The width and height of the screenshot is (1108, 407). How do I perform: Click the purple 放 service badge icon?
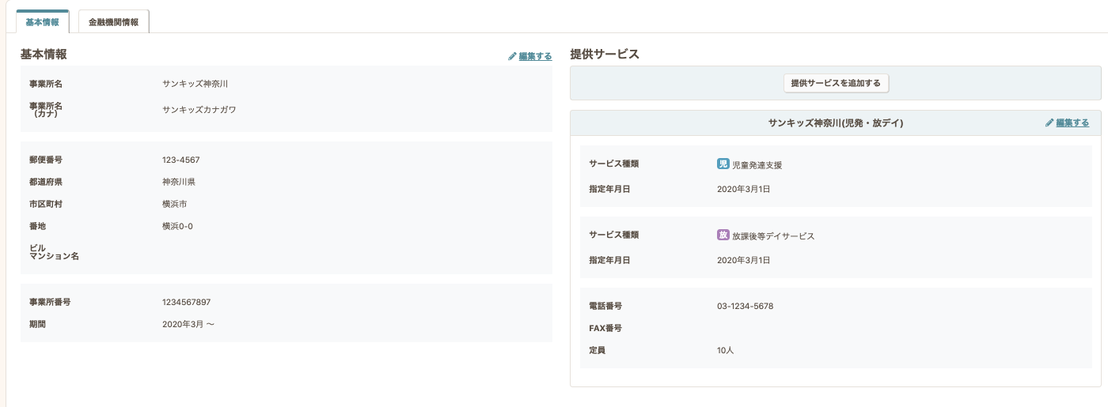(x=723, y=235)
